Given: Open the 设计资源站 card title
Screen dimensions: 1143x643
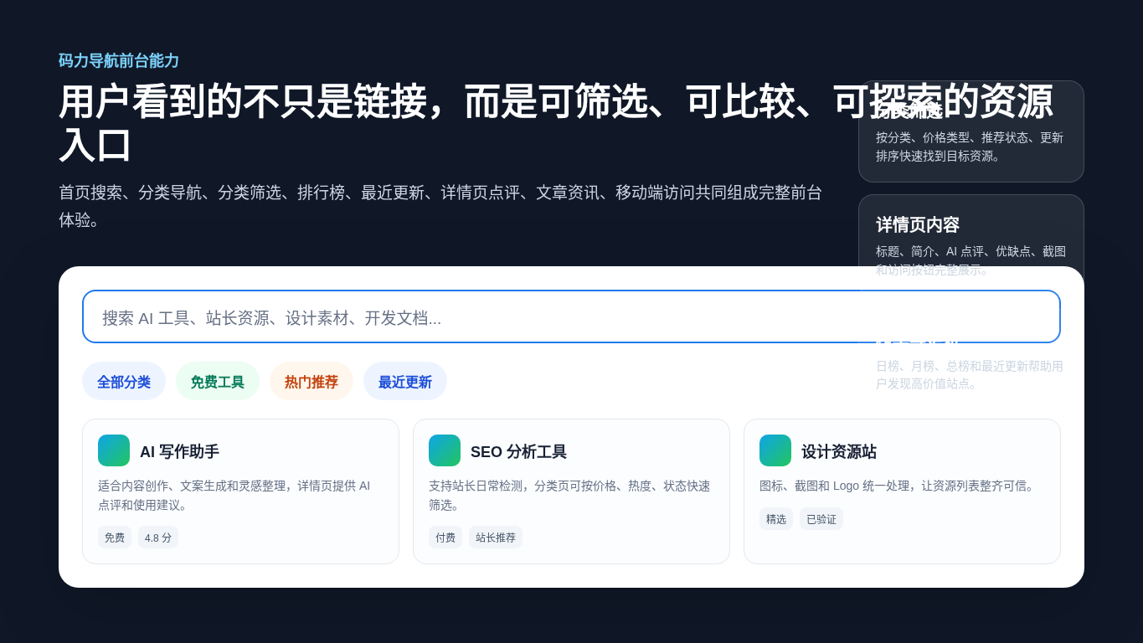Looking at the screenshot, I should tap(839, 451).
